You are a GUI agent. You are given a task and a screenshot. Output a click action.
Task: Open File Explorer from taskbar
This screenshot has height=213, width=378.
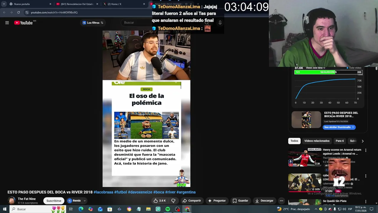click(148, 209)
